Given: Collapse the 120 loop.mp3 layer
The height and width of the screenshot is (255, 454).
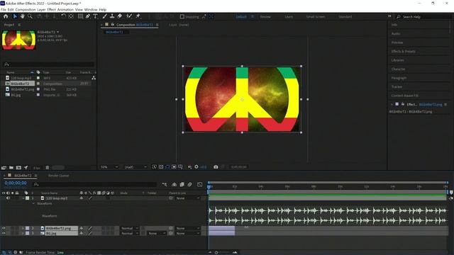Looking at the screenshot, I should point(23,198).
